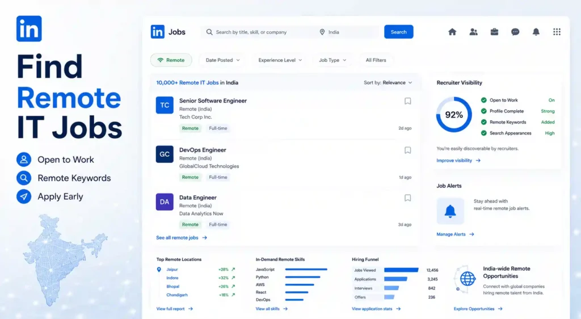This screenshot has height=319, width=581.
Task: Focus the India location field
Action: pyautogui.click(x=348, y=32)
